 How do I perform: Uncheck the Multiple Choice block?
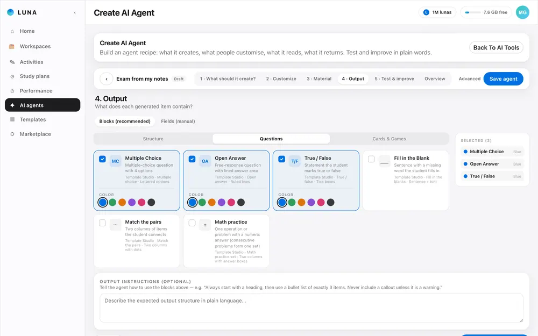(x=102, y=159)
